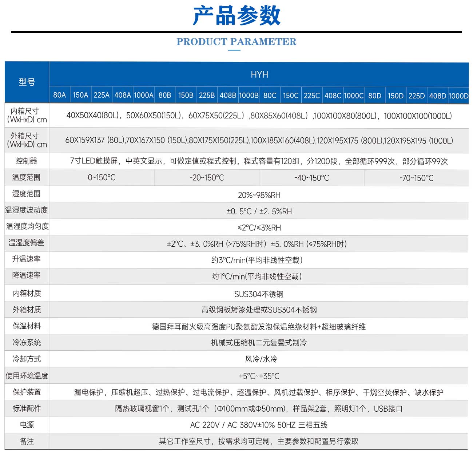Select the 型号 header cell

tap(27, 82)
